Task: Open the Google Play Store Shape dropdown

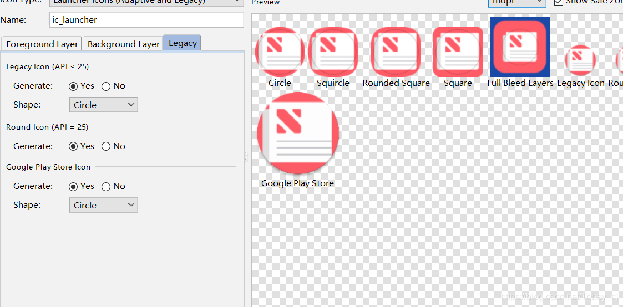Action: 104,205
